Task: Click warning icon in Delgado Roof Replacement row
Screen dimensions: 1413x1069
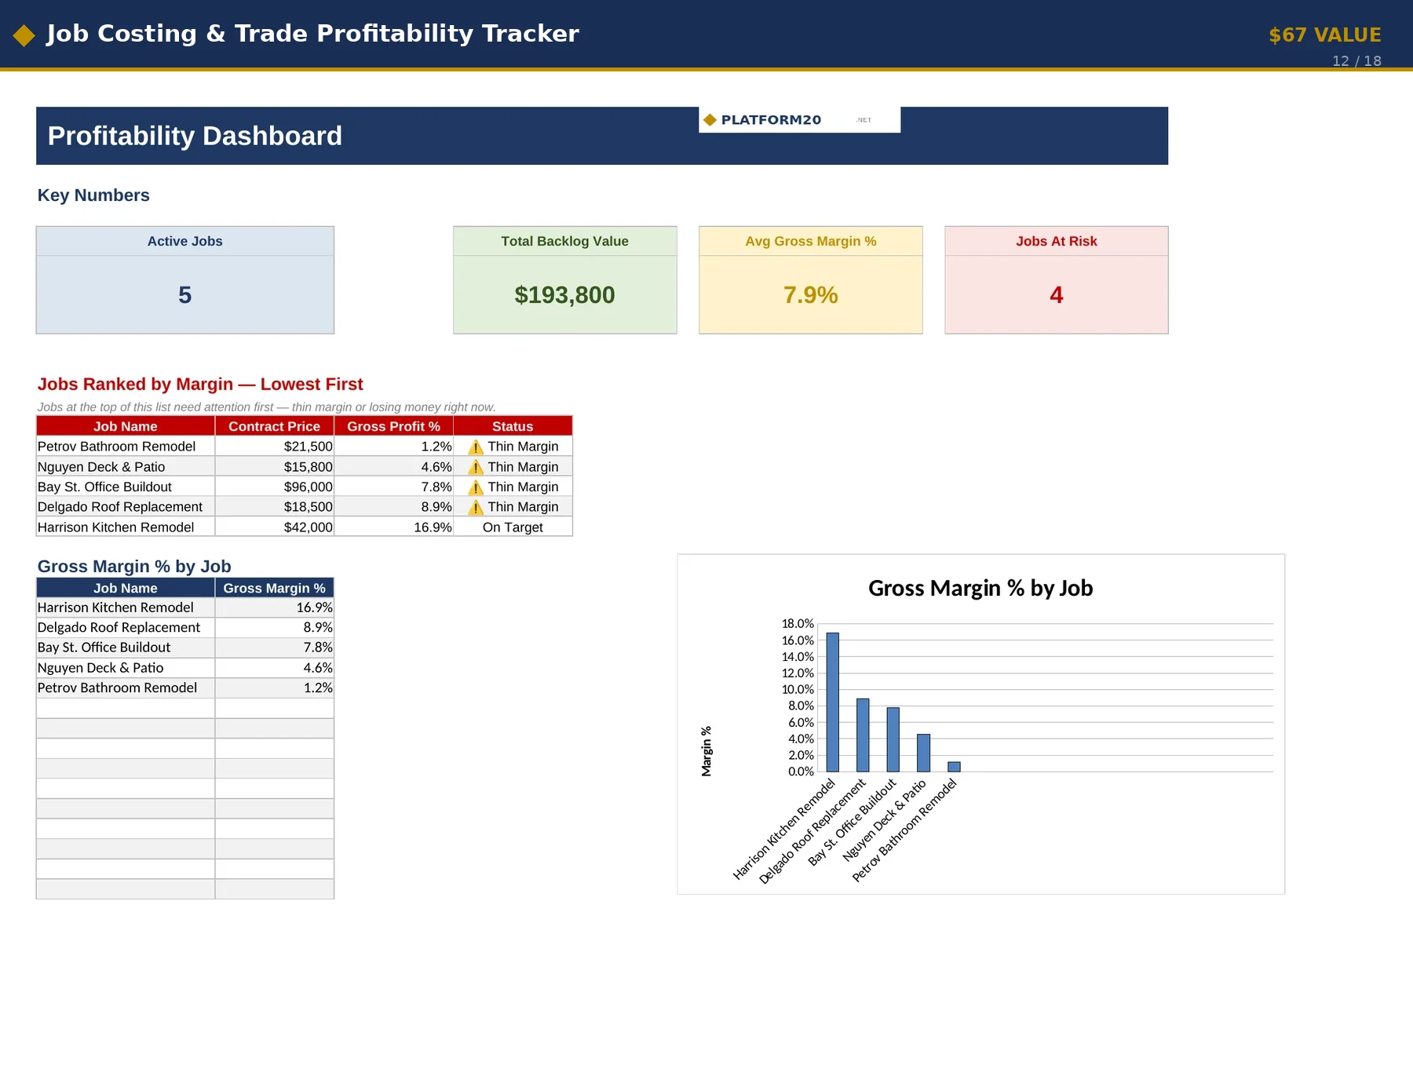Action: pyautogui.click(x=476, y=508)
